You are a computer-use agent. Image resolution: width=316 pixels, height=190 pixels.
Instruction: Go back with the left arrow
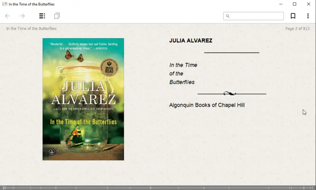(x=8, y=16)
